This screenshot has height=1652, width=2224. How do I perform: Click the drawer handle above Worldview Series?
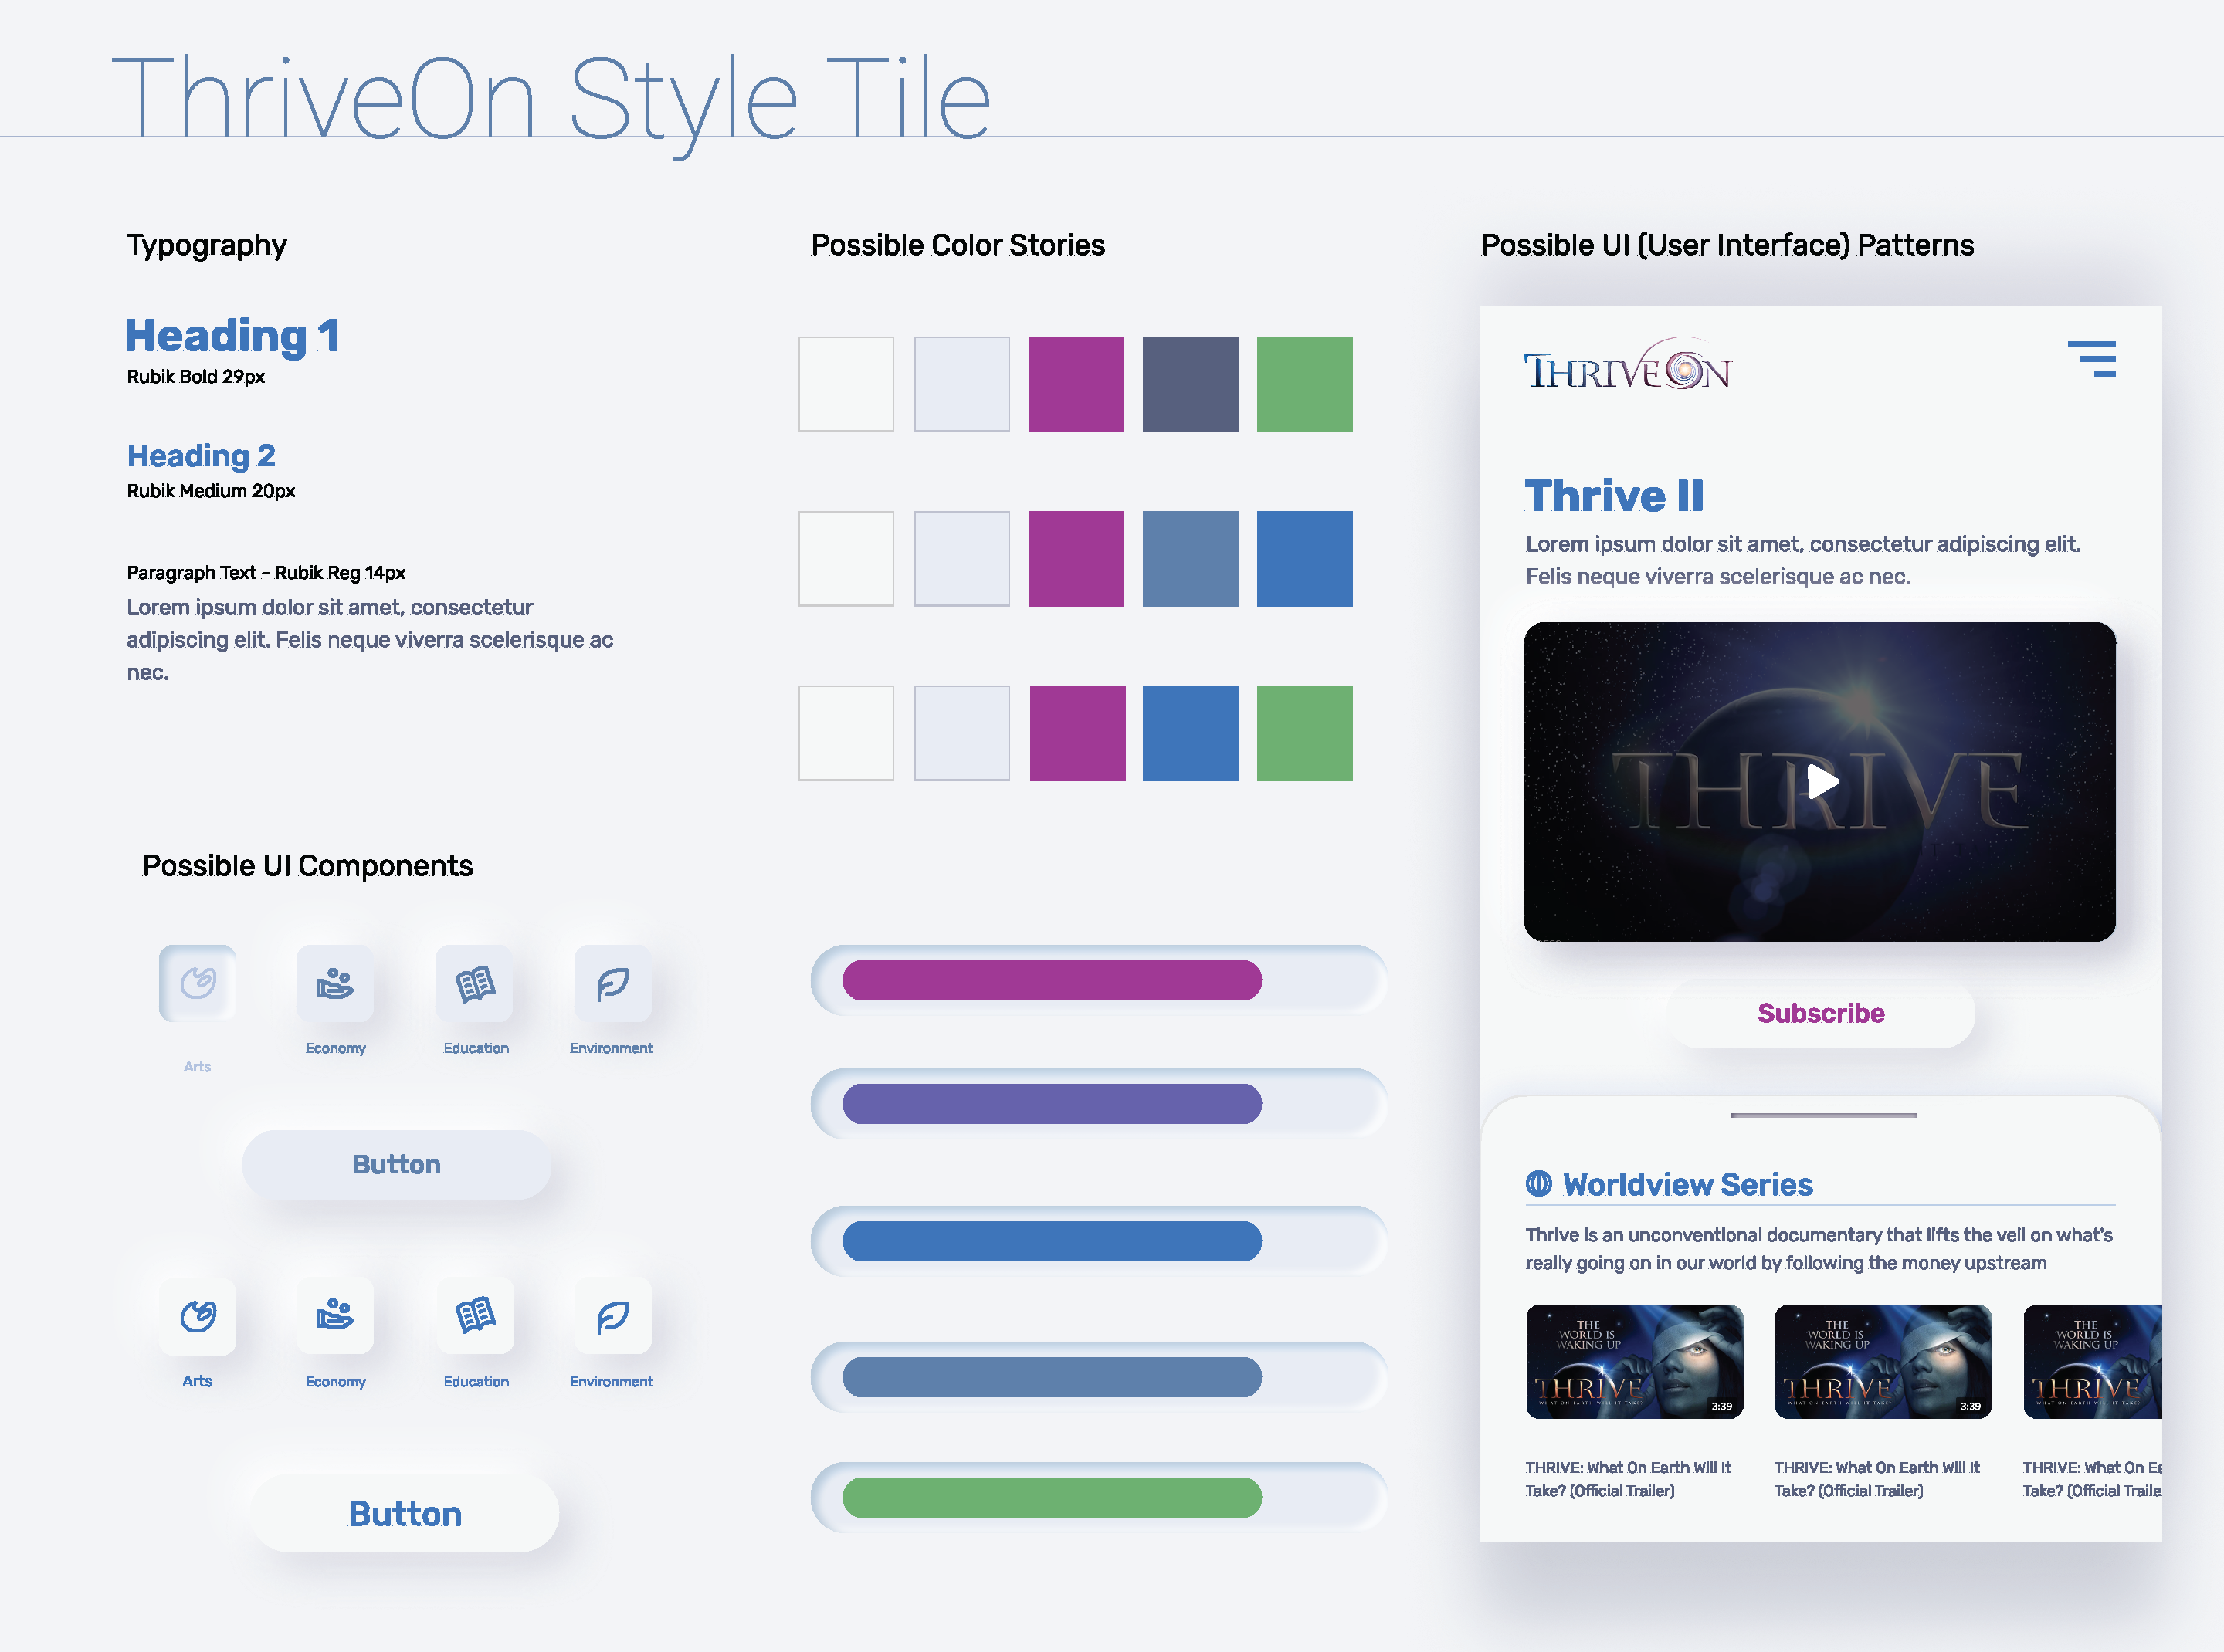point(1822,1115)
